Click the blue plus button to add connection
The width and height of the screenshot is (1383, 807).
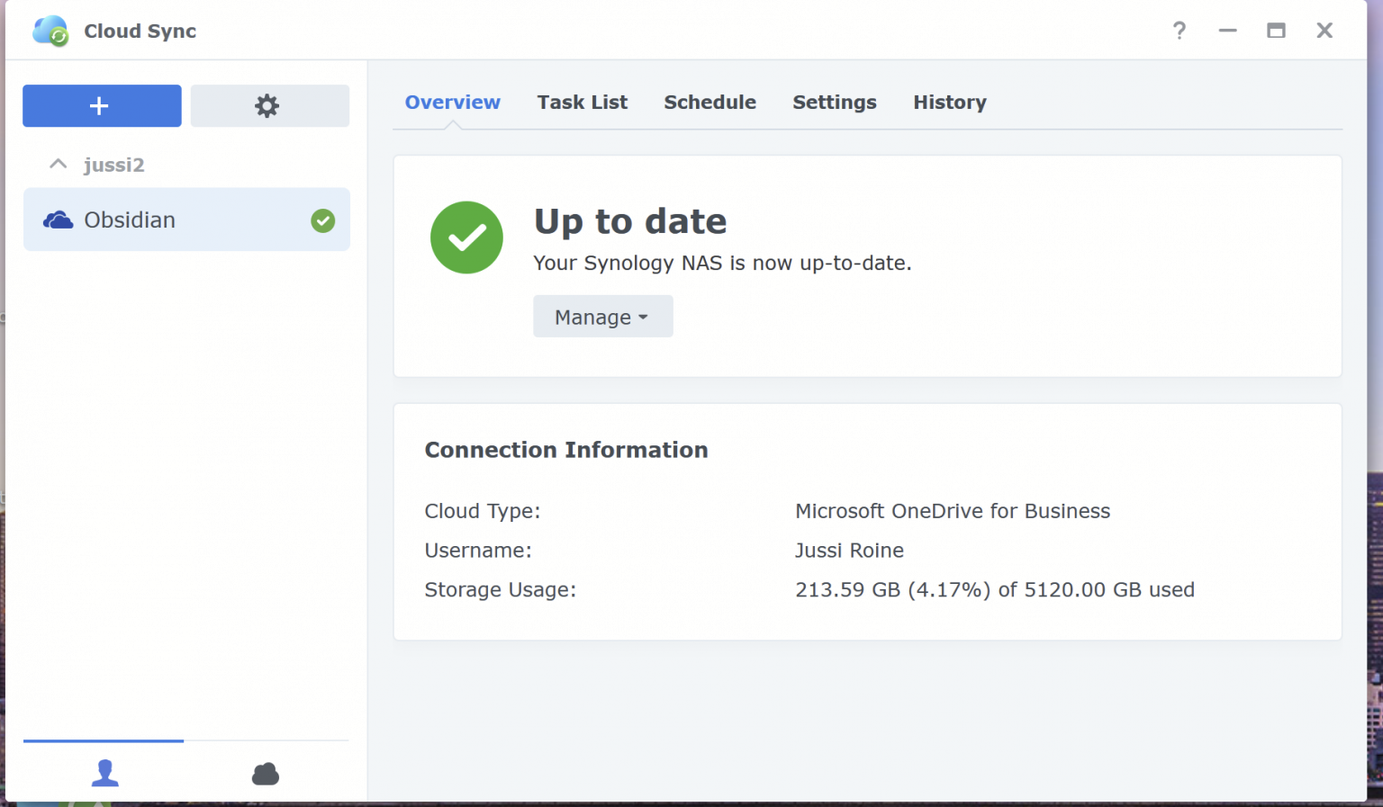[x=102, y=105]
